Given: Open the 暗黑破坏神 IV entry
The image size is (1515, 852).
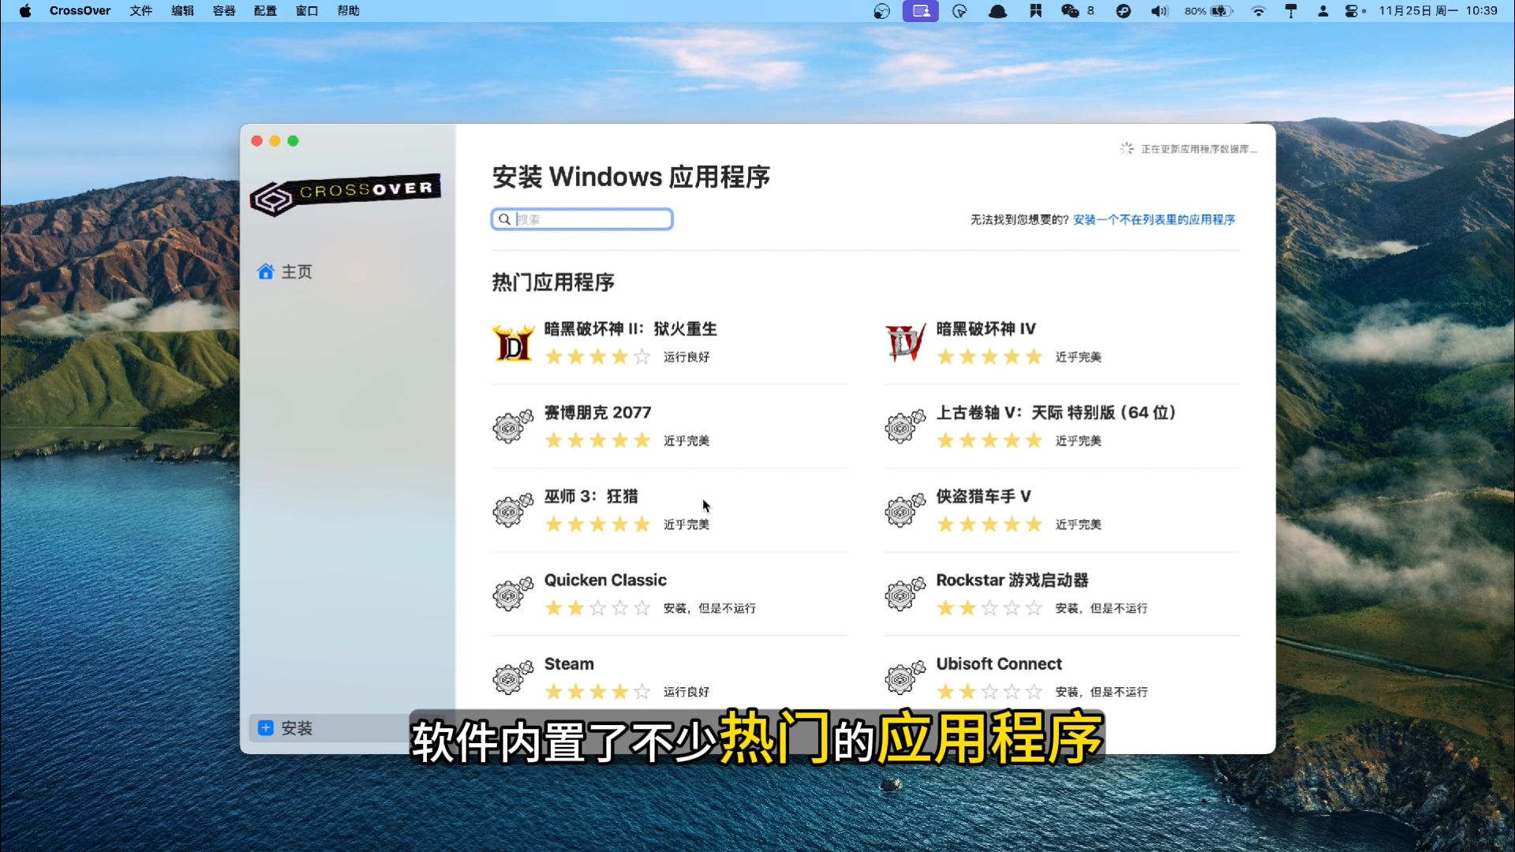Looking at the screenshot, I should 1061,344.
